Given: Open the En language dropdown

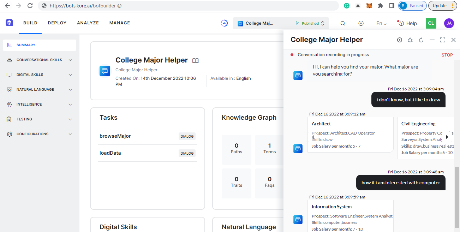Looking at the screenshot, I should [x=381, y=23].
